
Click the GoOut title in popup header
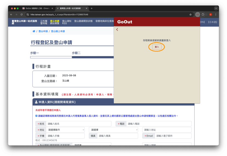pos(125,22)
